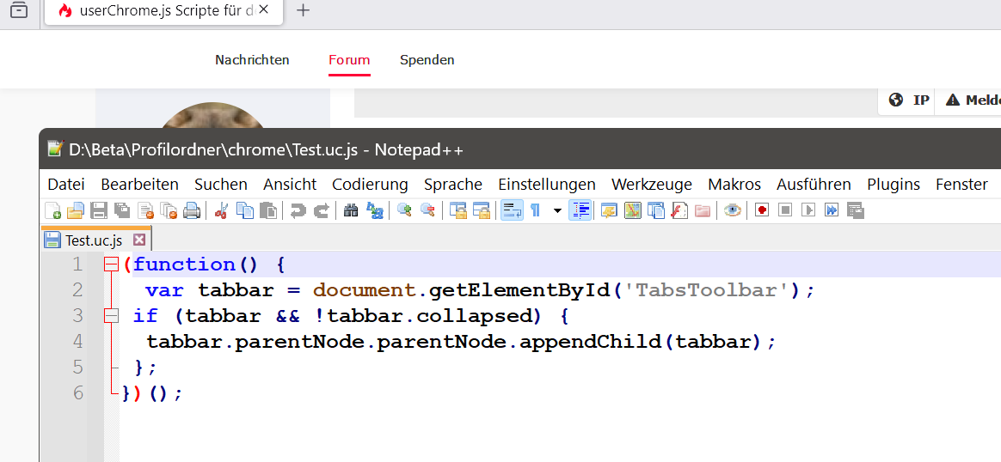Open a new browser tab with the plus button

pos(303,11)
